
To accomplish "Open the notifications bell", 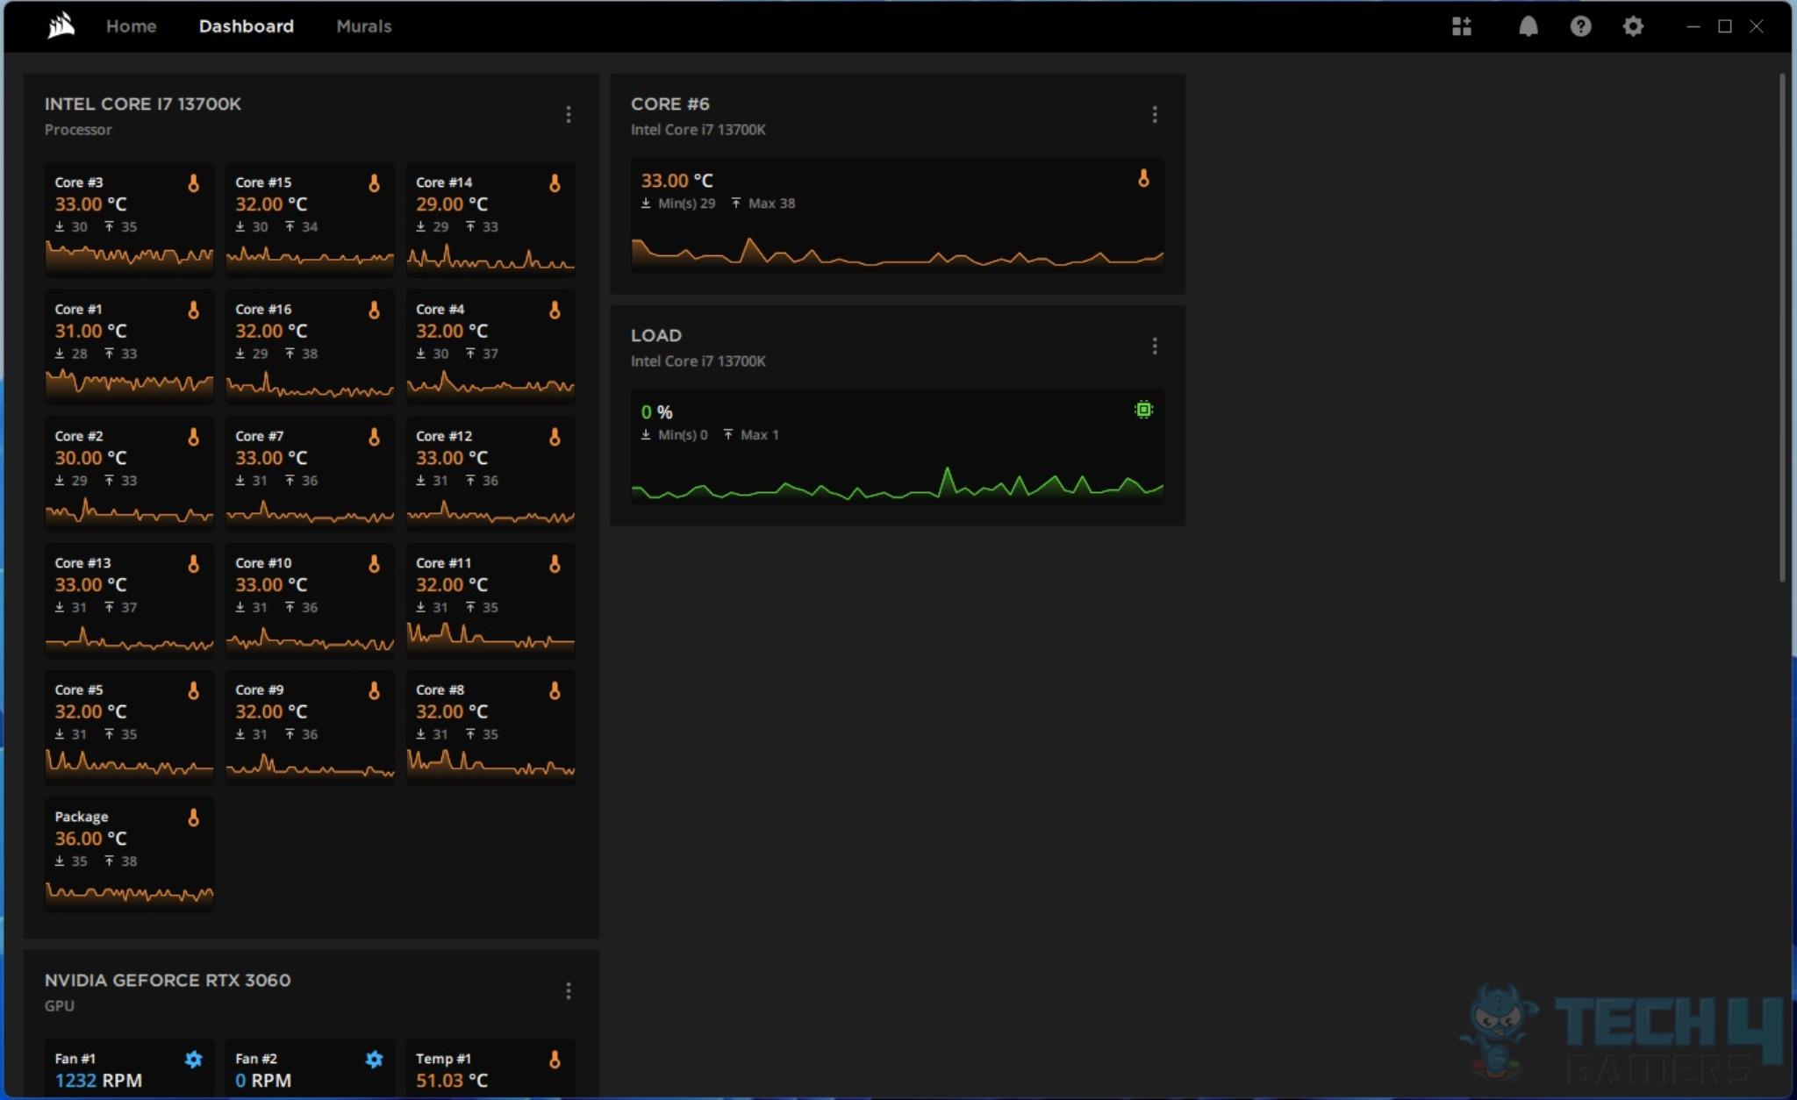I will pos(1528,26).
